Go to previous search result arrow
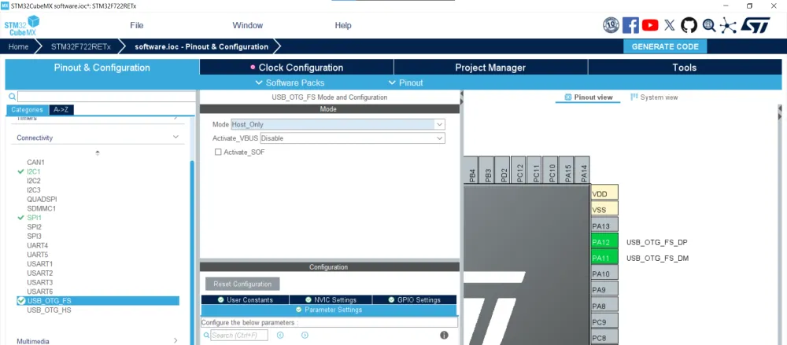787x345 pixels. pos(280,335)
